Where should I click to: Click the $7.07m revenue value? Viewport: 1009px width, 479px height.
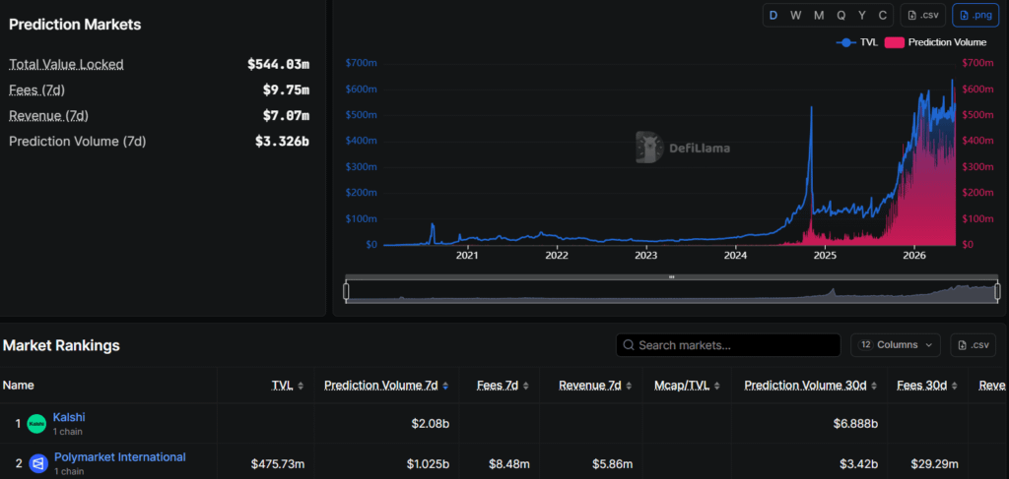(286, 116)
